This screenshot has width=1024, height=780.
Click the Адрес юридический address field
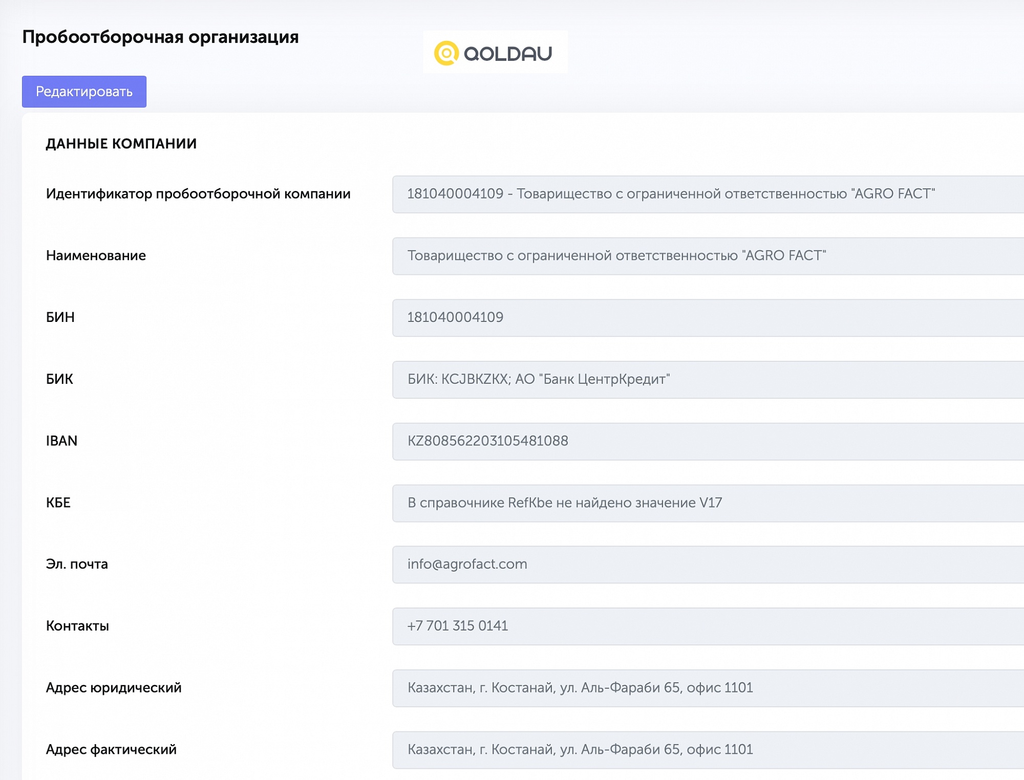pyautogui.click(x=707, y=688)
